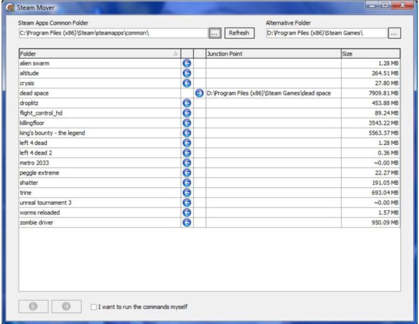
Task: Select the trine folder name
Action: coord(25,192)
